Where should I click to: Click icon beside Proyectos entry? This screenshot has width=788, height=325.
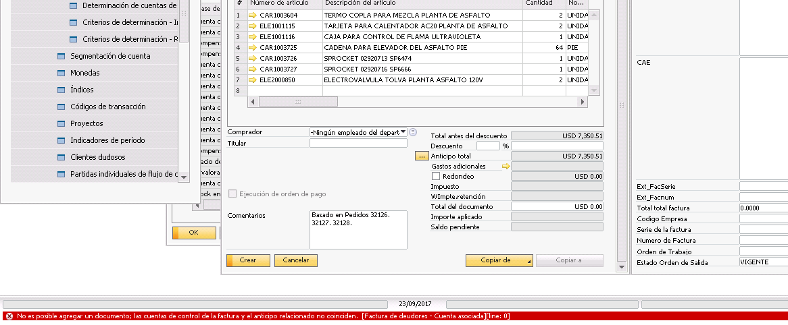tap(61, 123)
